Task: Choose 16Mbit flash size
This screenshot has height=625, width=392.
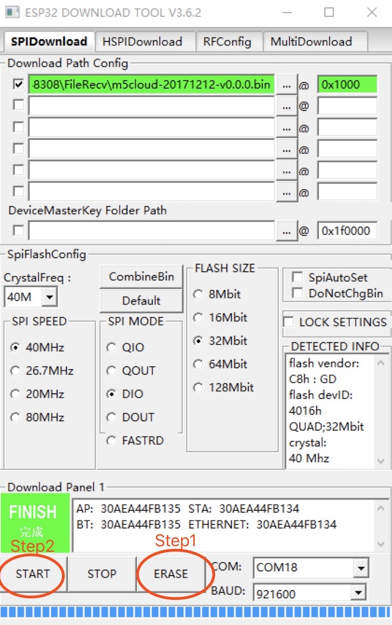Action: click(220, 317)
